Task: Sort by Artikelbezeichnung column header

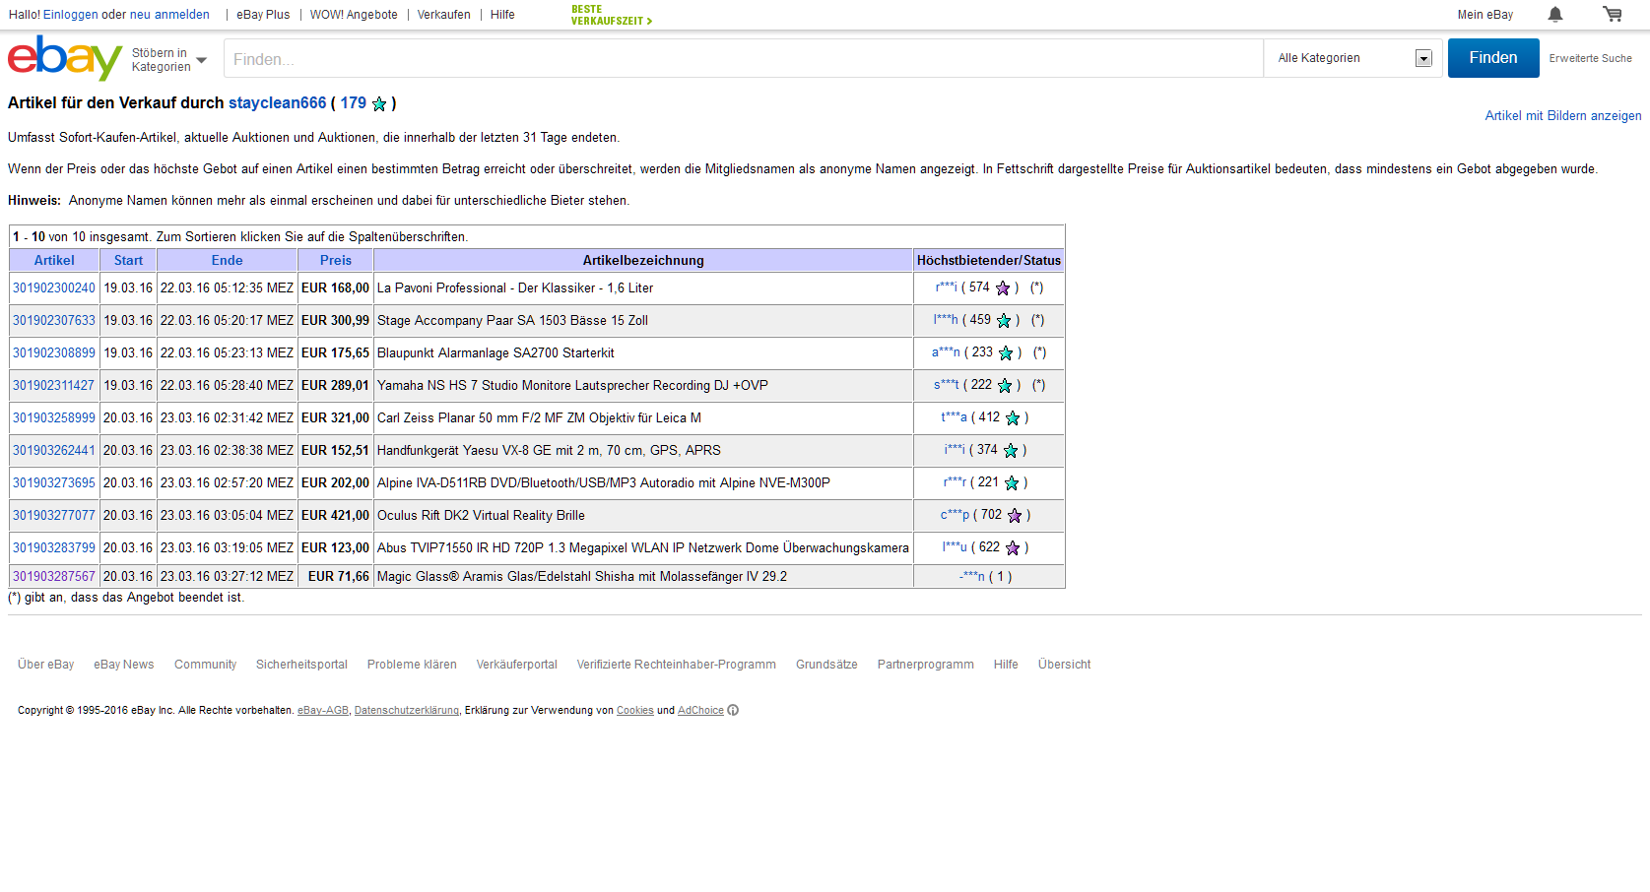Action: point(643,261)
